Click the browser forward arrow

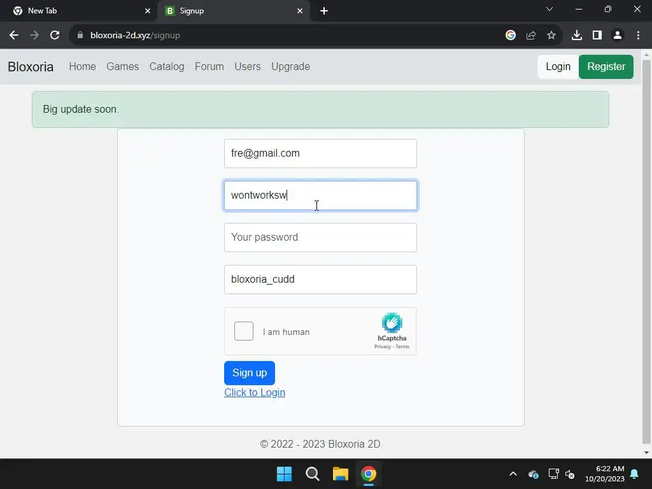point(34,36)
